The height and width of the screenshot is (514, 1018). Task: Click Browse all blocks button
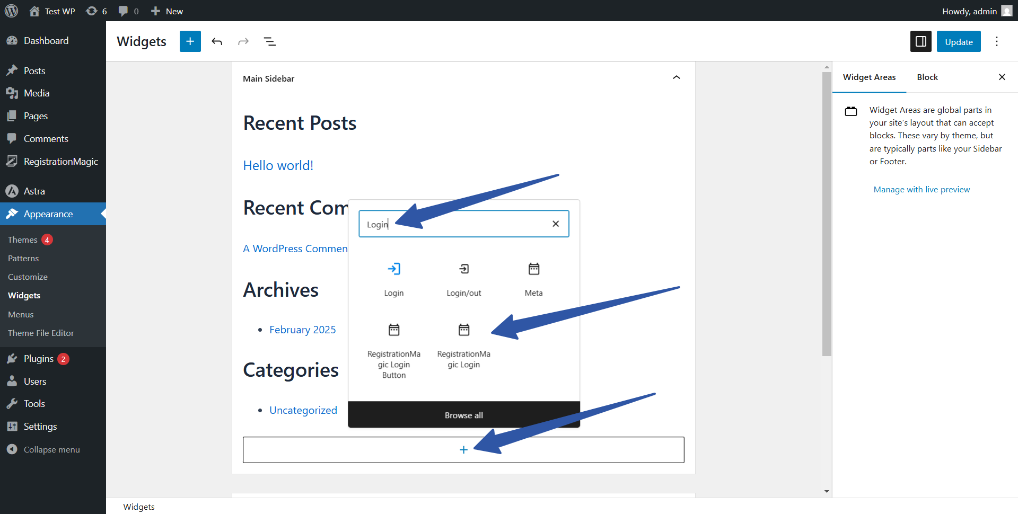point(463,415)
